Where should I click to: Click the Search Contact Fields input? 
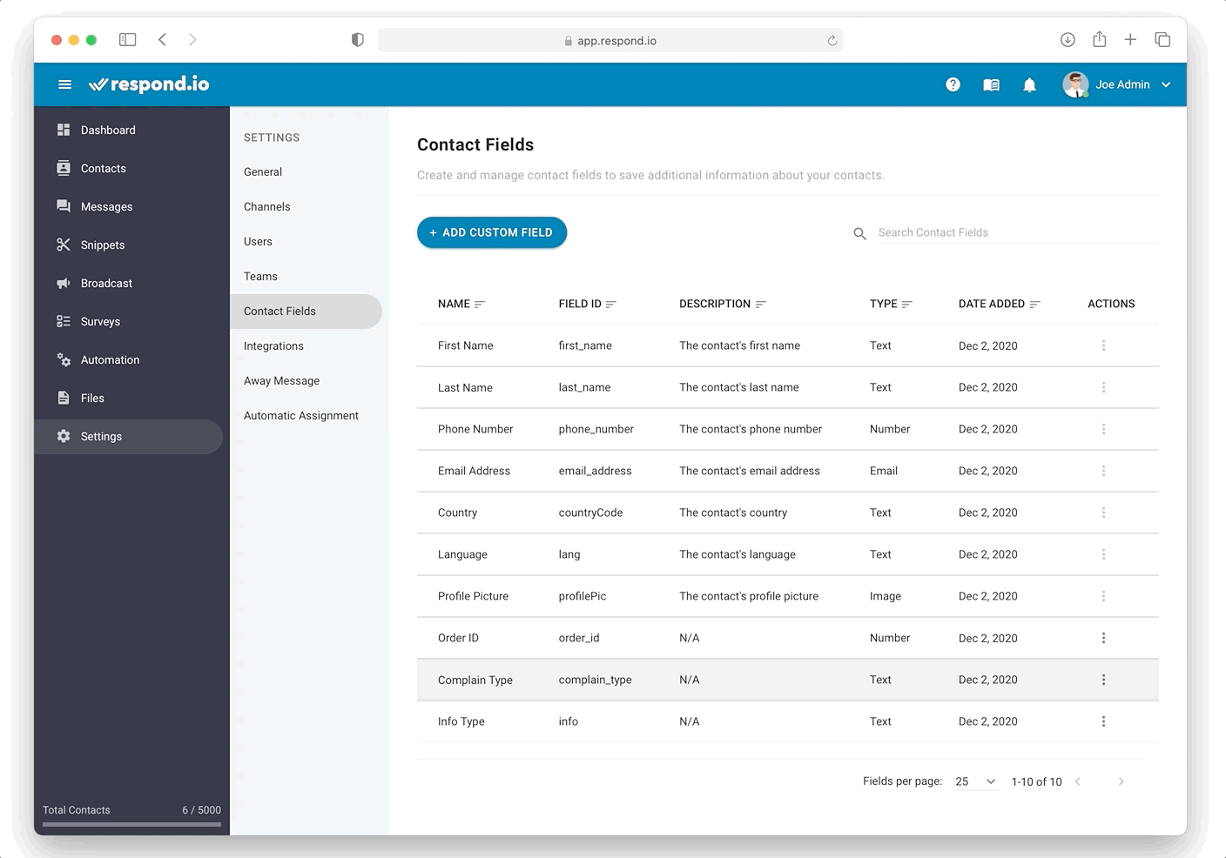1017,232
